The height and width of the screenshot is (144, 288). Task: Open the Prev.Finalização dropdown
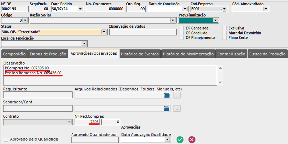point(215,20)
